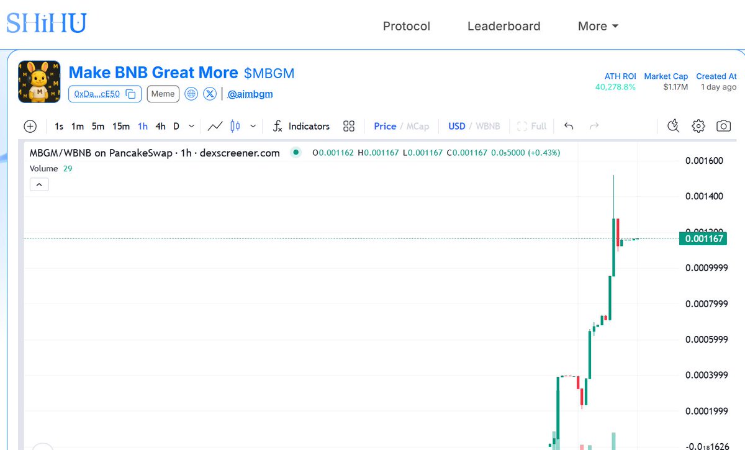Click the Volume indicator label
Viewport: 745px width, 450px height.
[x=44, y=168]
